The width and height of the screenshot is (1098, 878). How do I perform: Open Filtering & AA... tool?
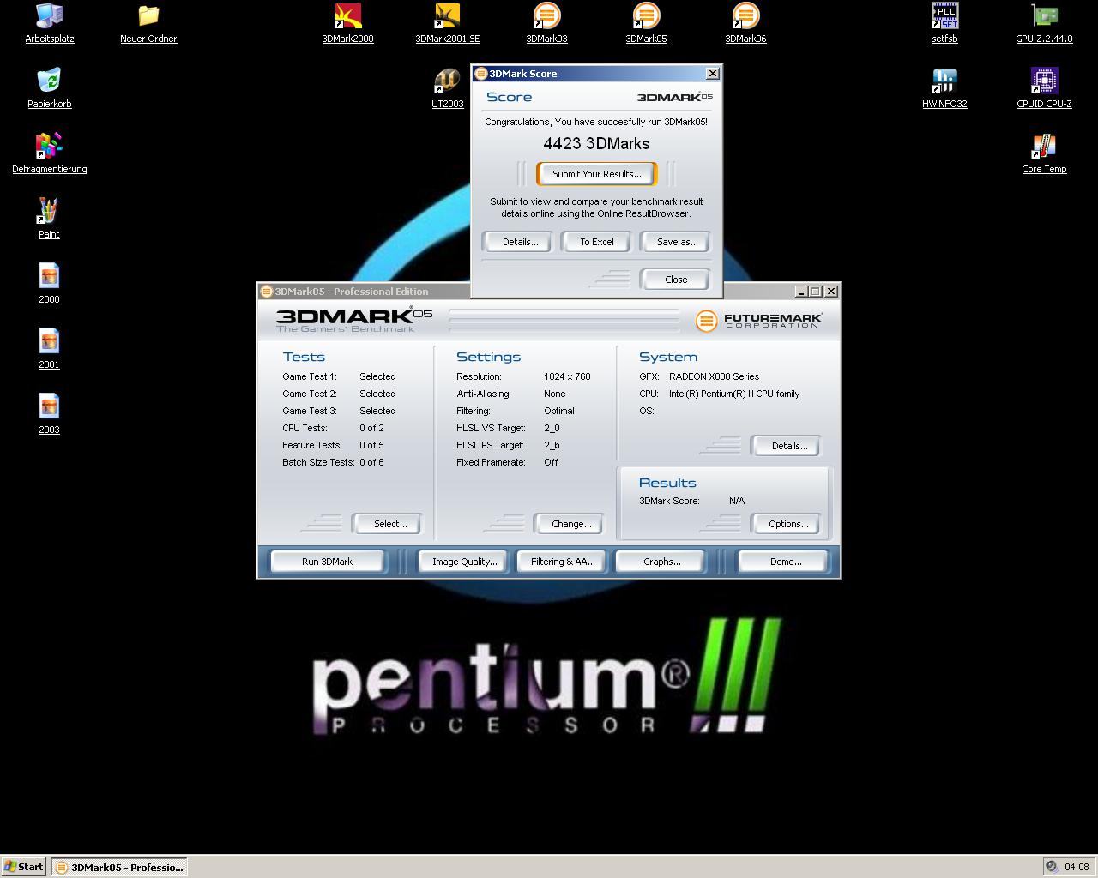pyautogui.click(x=563, y=562)
